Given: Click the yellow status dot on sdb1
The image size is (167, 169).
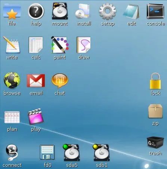Looking at the screenshot, I should (x=96, y=147).
